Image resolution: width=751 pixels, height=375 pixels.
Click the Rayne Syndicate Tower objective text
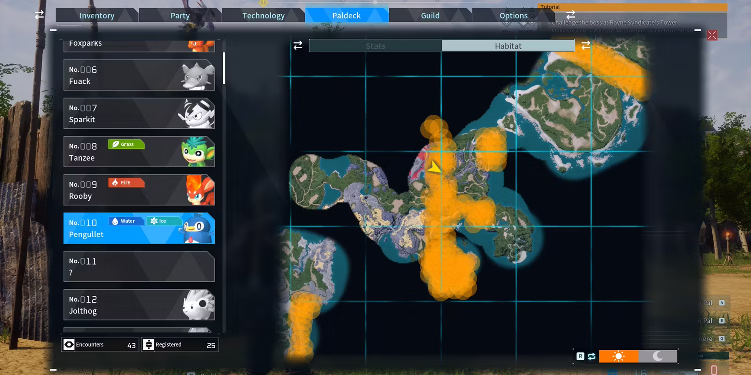click(x=615, y=22)
